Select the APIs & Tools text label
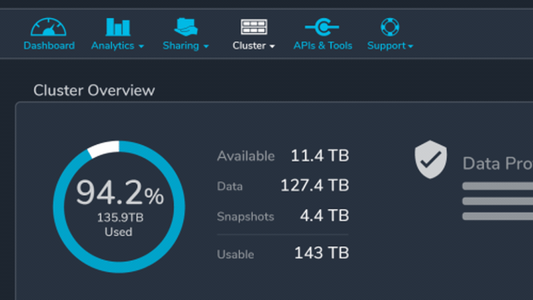Screen dimensions: 533x300 322,46
